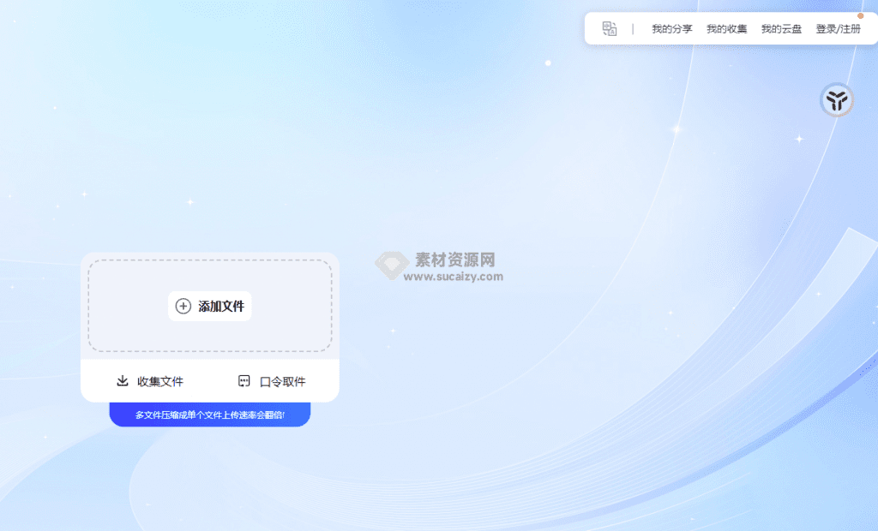Click the blue compression tip banner
Viewport: 878px width, 531px height.
click(209, 415)
